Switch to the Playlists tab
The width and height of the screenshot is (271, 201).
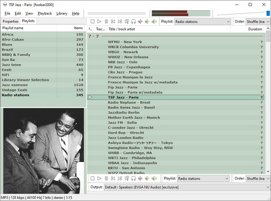(x=28, y=21)
